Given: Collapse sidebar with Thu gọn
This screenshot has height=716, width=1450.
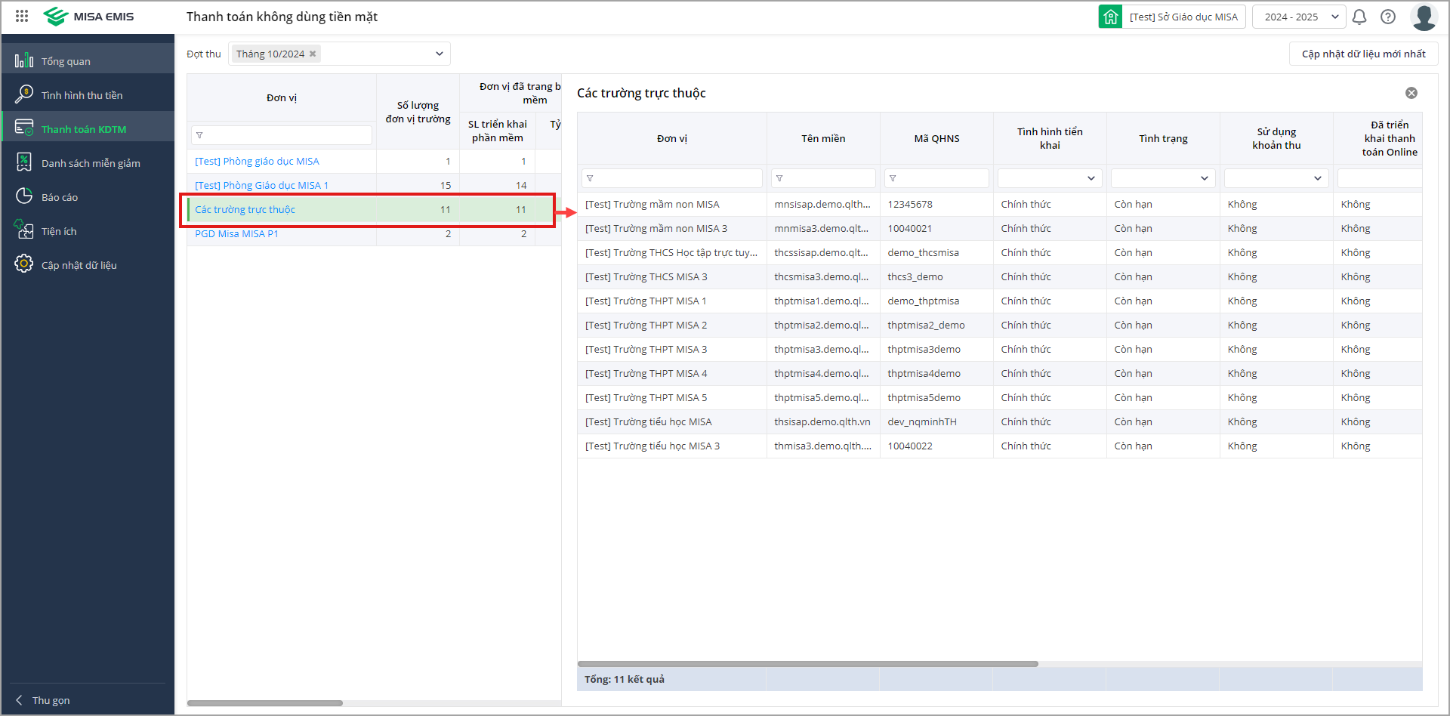Looking at the screenshot, I should [43, 700].
